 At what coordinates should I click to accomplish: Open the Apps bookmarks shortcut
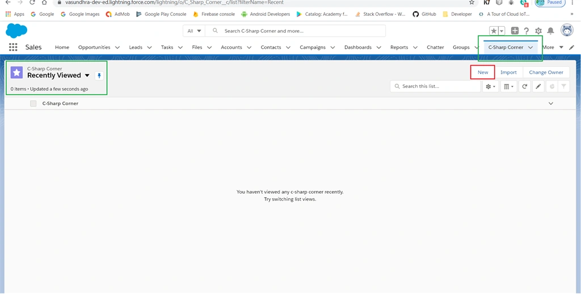tap(15, 14)
